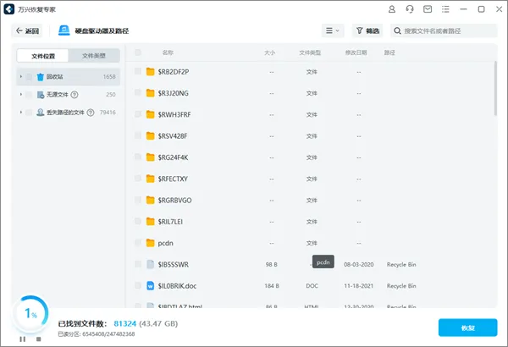Sort by the 修改日期 column header
Viewport: 508px width, 347px height.
pos(356,52)
